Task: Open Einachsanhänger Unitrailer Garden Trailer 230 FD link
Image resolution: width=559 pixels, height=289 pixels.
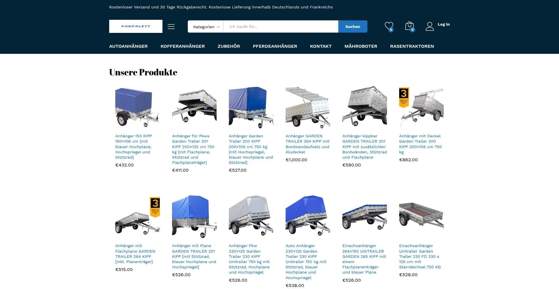Action: click(420, 256)
